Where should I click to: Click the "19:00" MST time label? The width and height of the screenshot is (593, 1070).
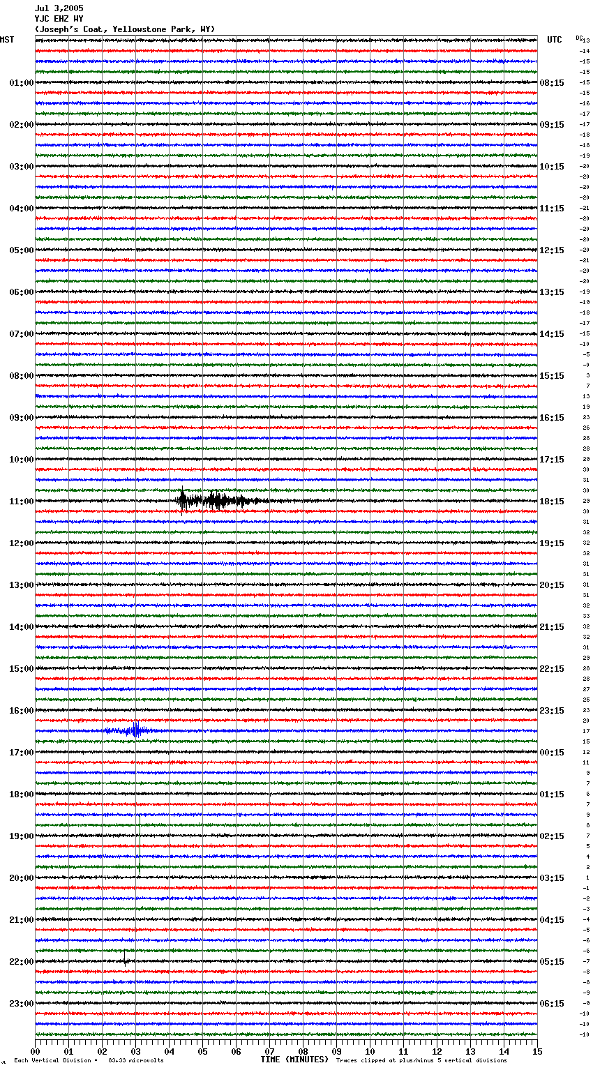(22, 836)
